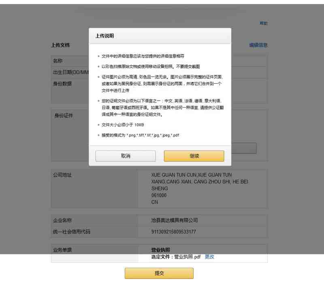This screenshot has width=324, height=301.
Task: Click the 身份证件 section label
Action: pyautogui.click(x=64, y=116)
